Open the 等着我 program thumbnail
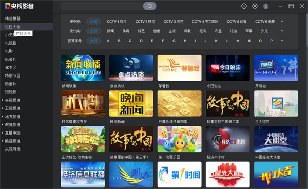Image resolution: width=308 pixels, height=189 pixels. [x=179, y=68]
